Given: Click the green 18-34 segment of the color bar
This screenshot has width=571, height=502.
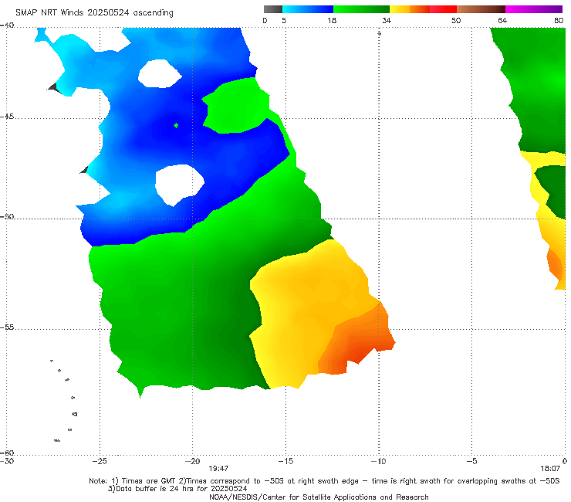Looking at the screenshot, I should 361,9.
